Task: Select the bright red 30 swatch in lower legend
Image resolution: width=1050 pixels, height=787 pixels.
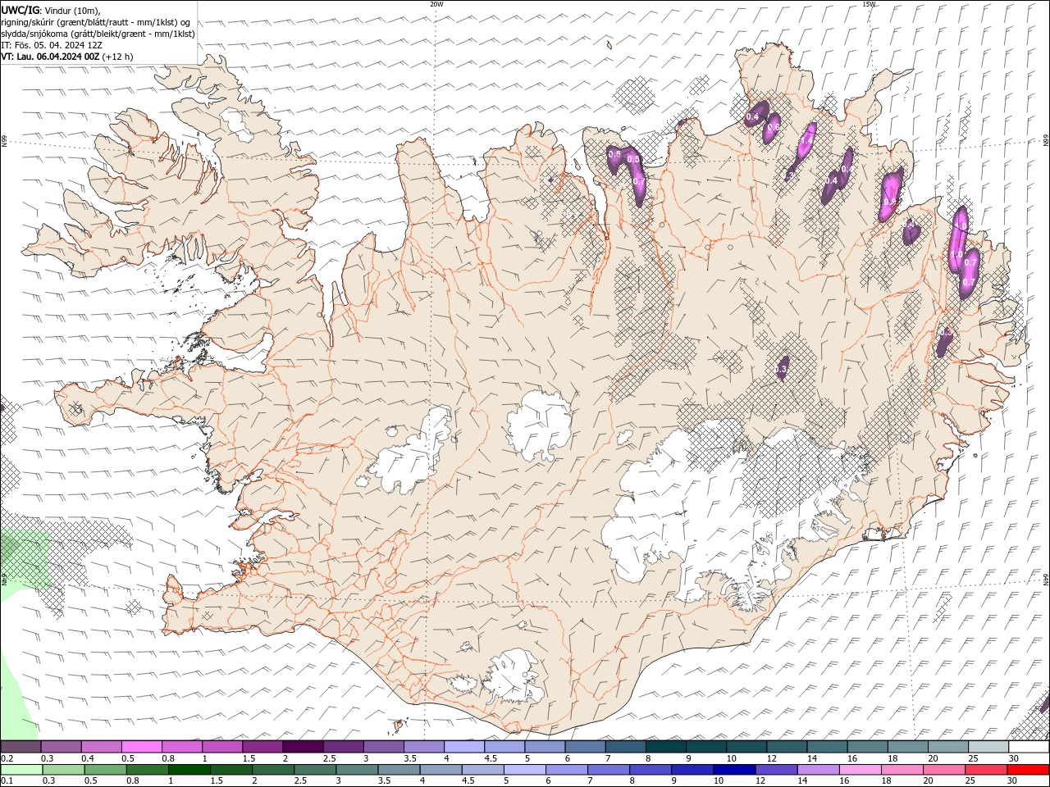Action: click(1029, 770)
